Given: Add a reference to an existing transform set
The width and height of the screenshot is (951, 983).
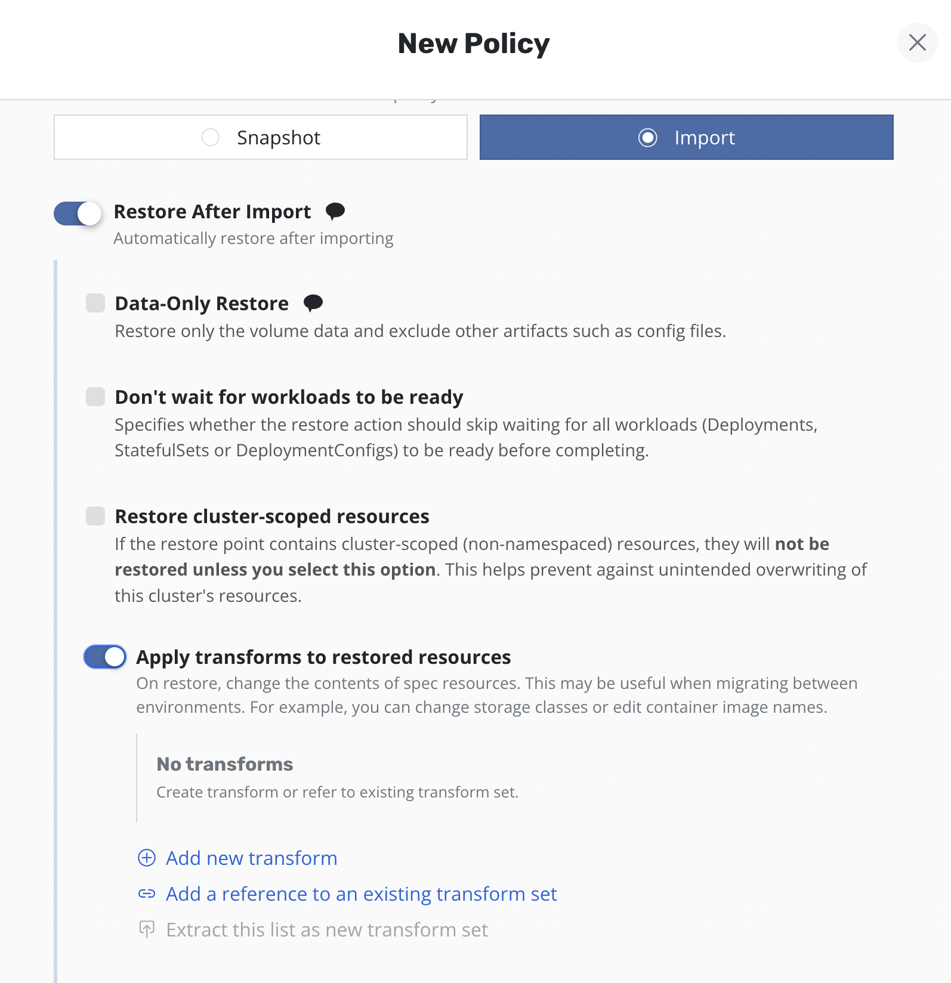Looking at the screenshot, I should (x=361, y=894).
